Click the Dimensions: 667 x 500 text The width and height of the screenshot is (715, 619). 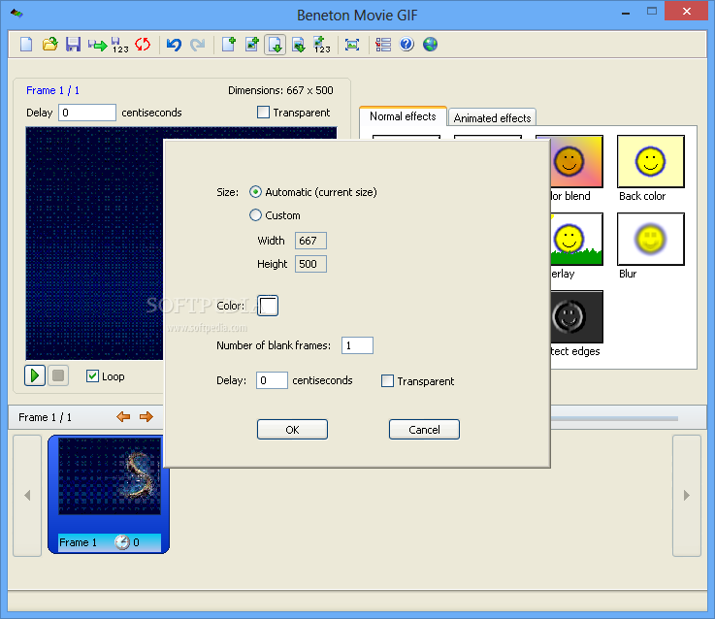point(280,90)
